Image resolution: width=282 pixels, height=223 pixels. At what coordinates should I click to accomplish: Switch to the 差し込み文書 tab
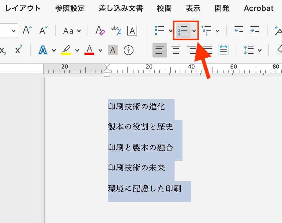point(121,8)
